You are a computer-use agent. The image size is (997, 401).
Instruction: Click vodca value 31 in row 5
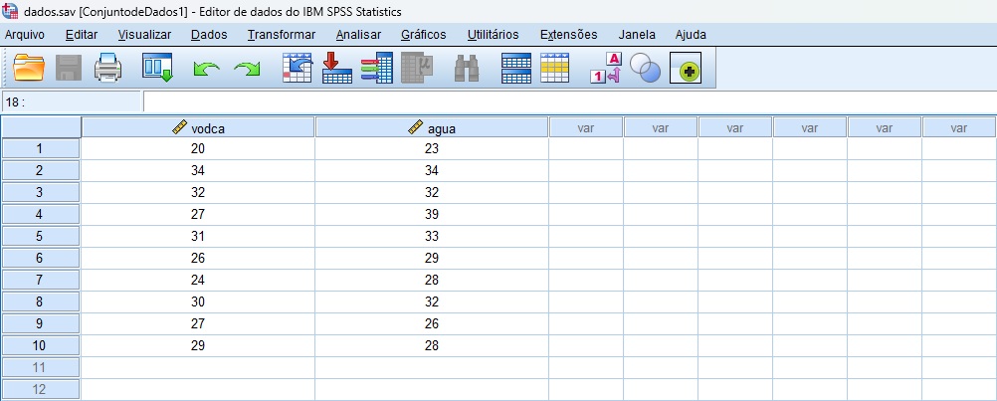coord(198,237)
